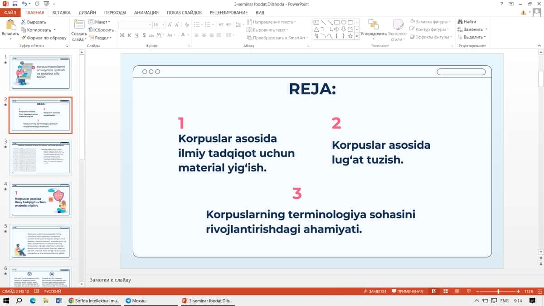Click zoom out minus button

[x=478, y=291]
